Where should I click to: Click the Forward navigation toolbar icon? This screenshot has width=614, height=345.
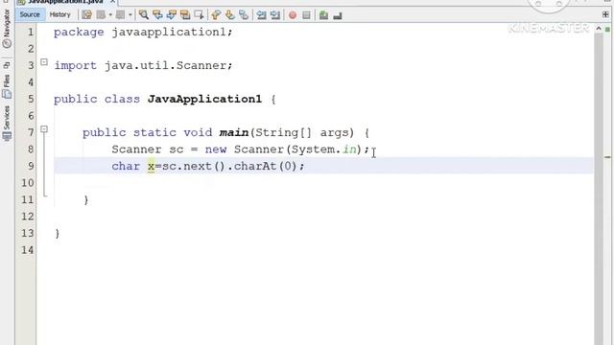[x=120, y=15]
